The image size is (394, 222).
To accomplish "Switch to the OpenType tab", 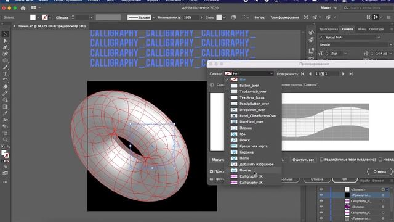I will click(376, 29).
